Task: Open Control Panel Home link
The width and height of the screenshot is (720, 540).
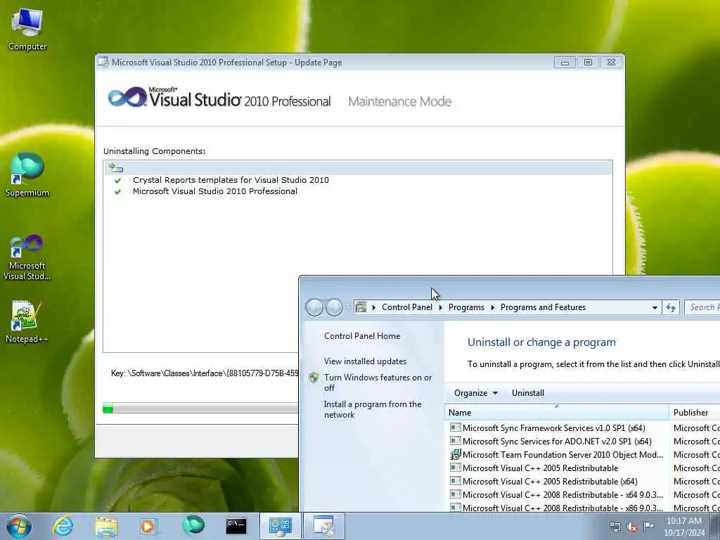Action: coord(362,336)
